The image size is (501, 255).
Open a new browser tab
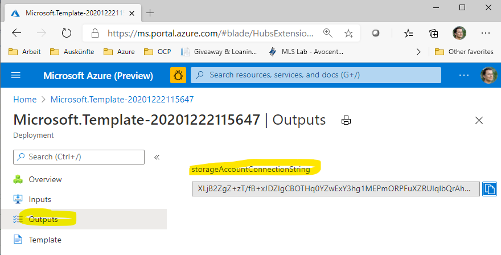click(x=150, y=13)
